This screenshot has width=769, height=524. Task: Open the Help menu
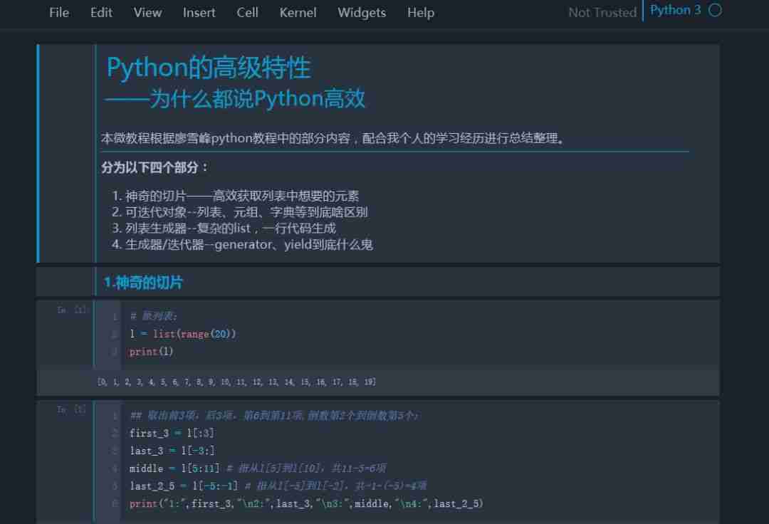coord(420,13)
